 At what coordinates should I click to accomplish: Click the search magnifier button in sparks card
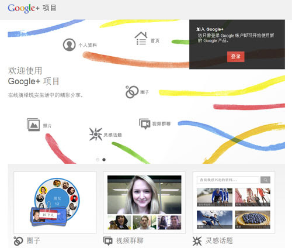[265, 180]
